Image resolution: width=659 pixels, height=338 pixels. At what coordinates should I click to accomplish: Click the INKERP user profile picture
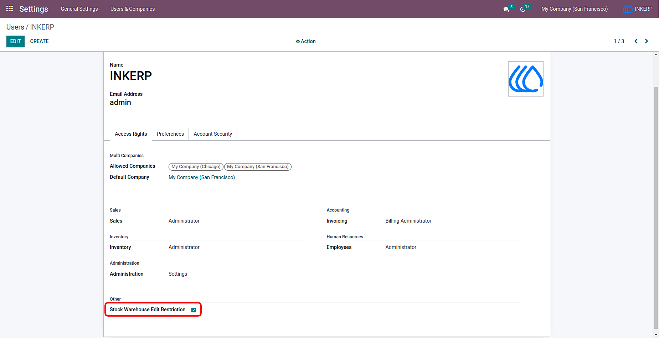[526, 79]
